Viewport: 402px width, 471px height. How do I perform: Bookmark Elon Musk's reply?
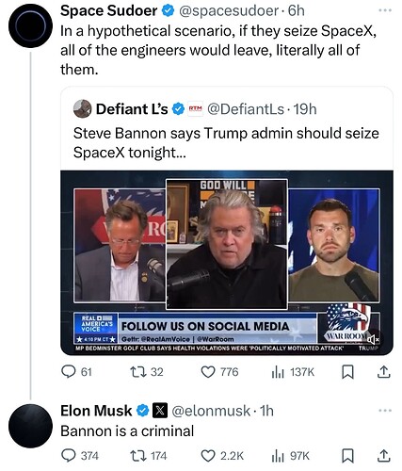[x=347, y=456]
